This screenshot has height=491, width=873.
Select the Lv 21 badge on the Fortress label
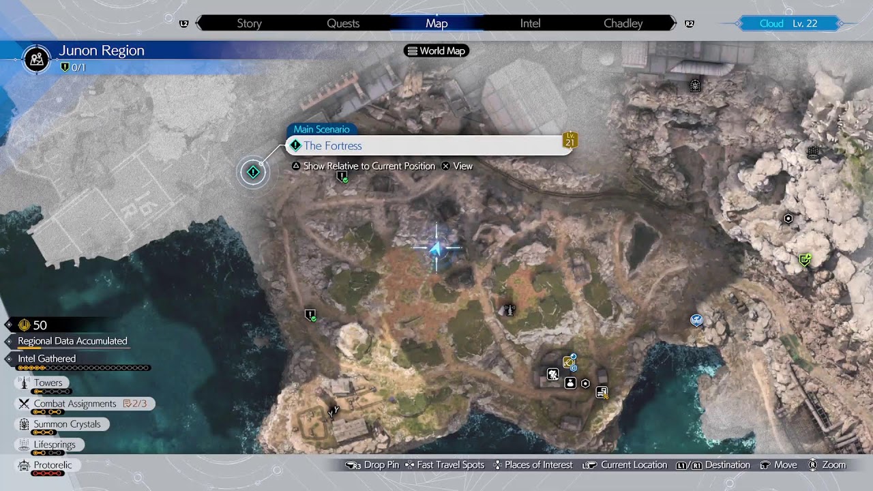[570, 140]
